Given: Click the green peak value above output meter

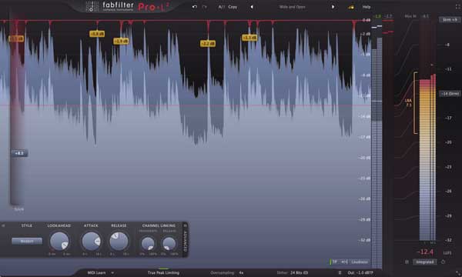Looking at the screenshot, I should pos(378,16).
